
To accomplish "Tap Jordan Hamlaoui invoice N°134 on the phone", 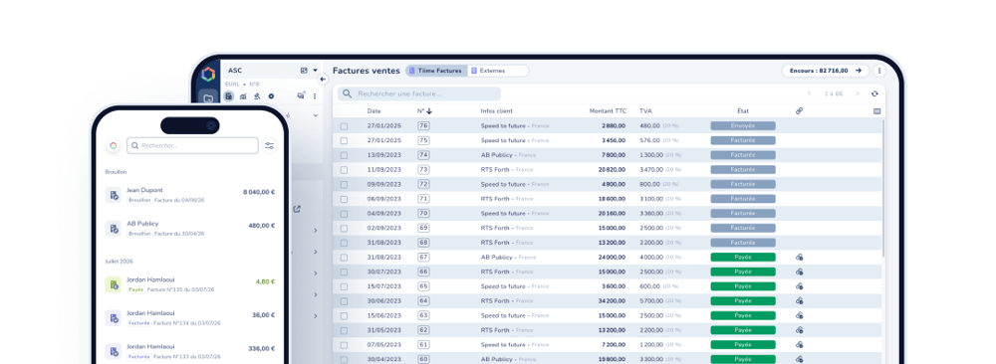I will (190, 317).
